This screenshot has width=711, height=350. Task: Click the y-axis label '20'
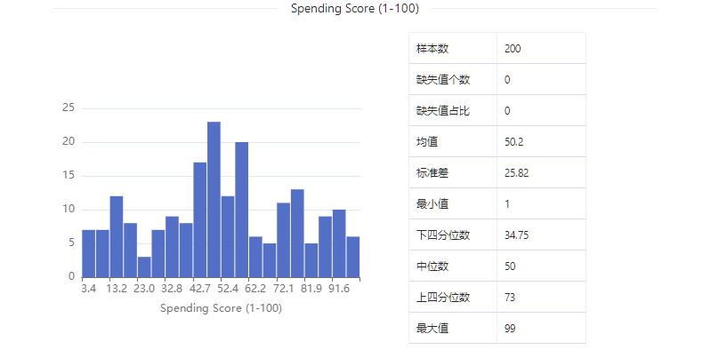(69, 142)
